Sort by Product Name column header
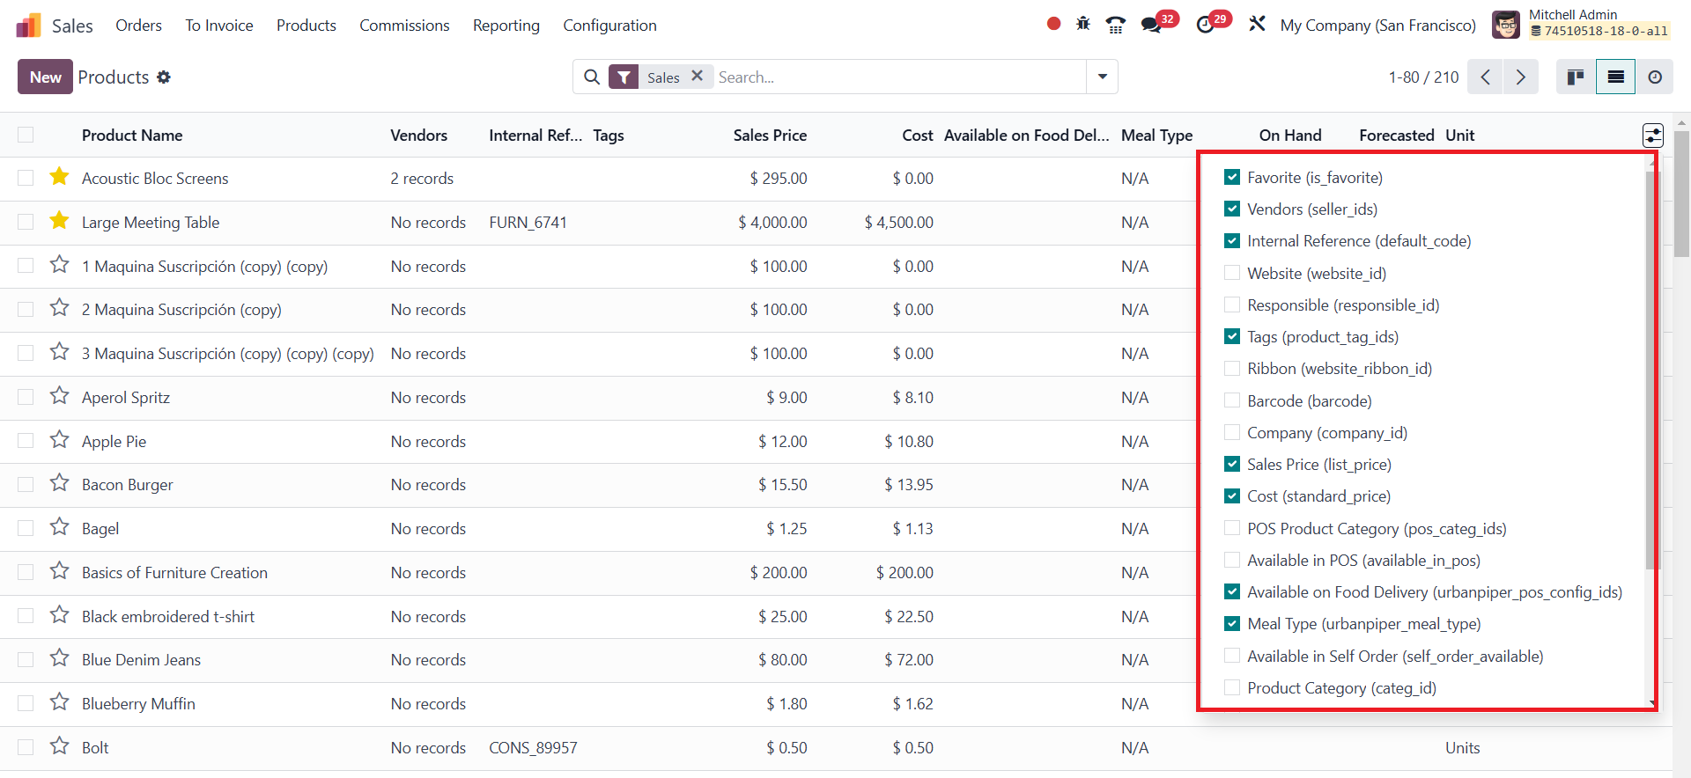The image size is (1691, 778). (132, 136)
